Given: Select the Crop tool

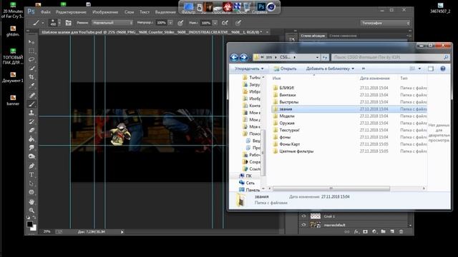Looking at the screenshot, I should tap(31, 77).
